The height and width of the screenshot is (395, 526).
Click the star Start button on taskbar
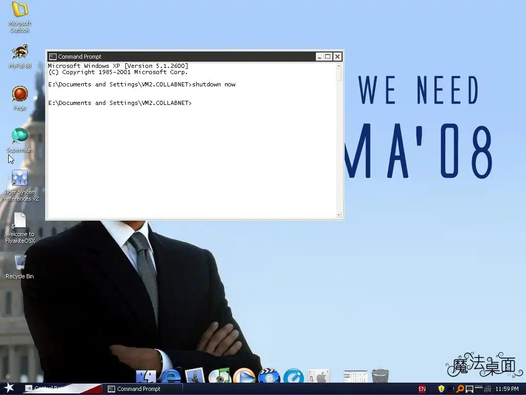tap(9, 388)
